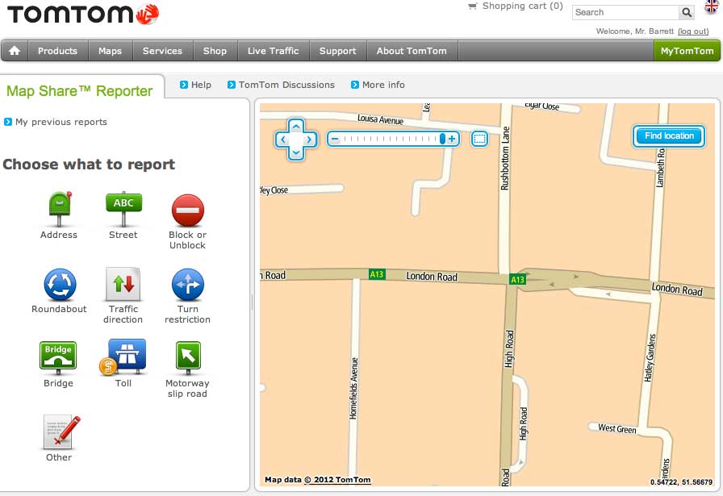
Task: Pick the Toll report icon
Action: point(123,357)
